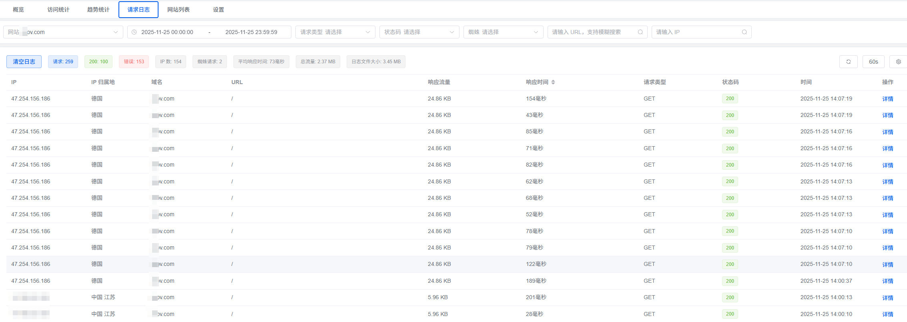The height and width of the screenshot is (322, 907).
Task: Open the 趋势统计 tab
Action: pos(98,10)
